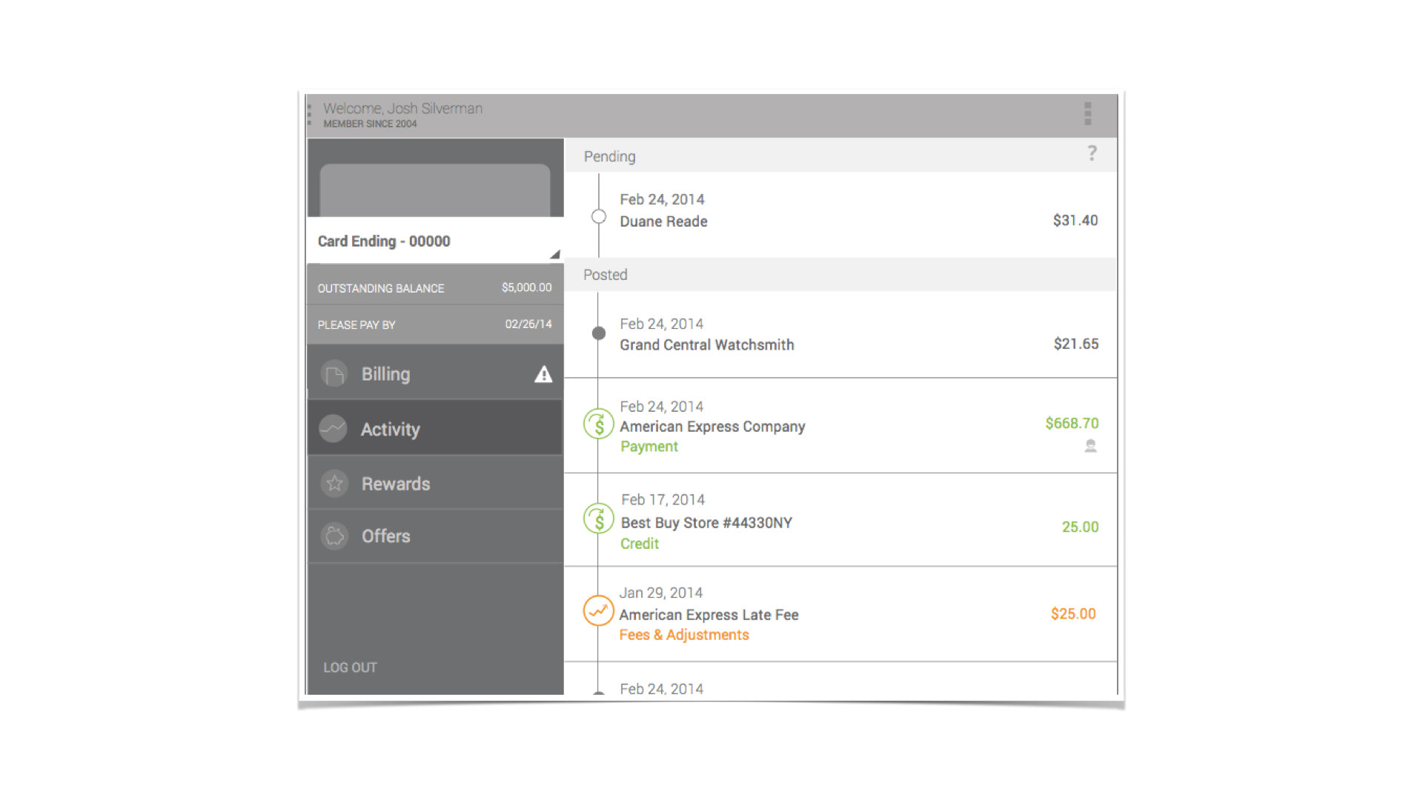Click the Late Fee orange chart icon
Viewport: 1423px width, 800px height.
(598, 611)
